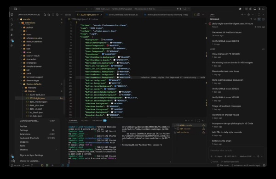Screen dimensions: 276x179
Task: Maximize the Chat panel
Action: click(x=259, y=15)
